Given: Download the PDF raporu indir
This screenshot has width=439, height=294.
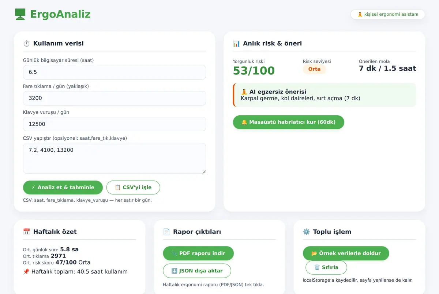Looking at the screenshot, I should click(198, 253).
